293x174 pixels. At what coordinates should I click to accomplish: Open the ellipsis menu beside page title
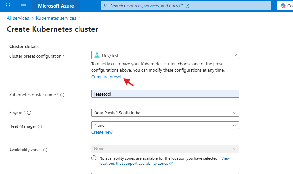coord(109,29)
